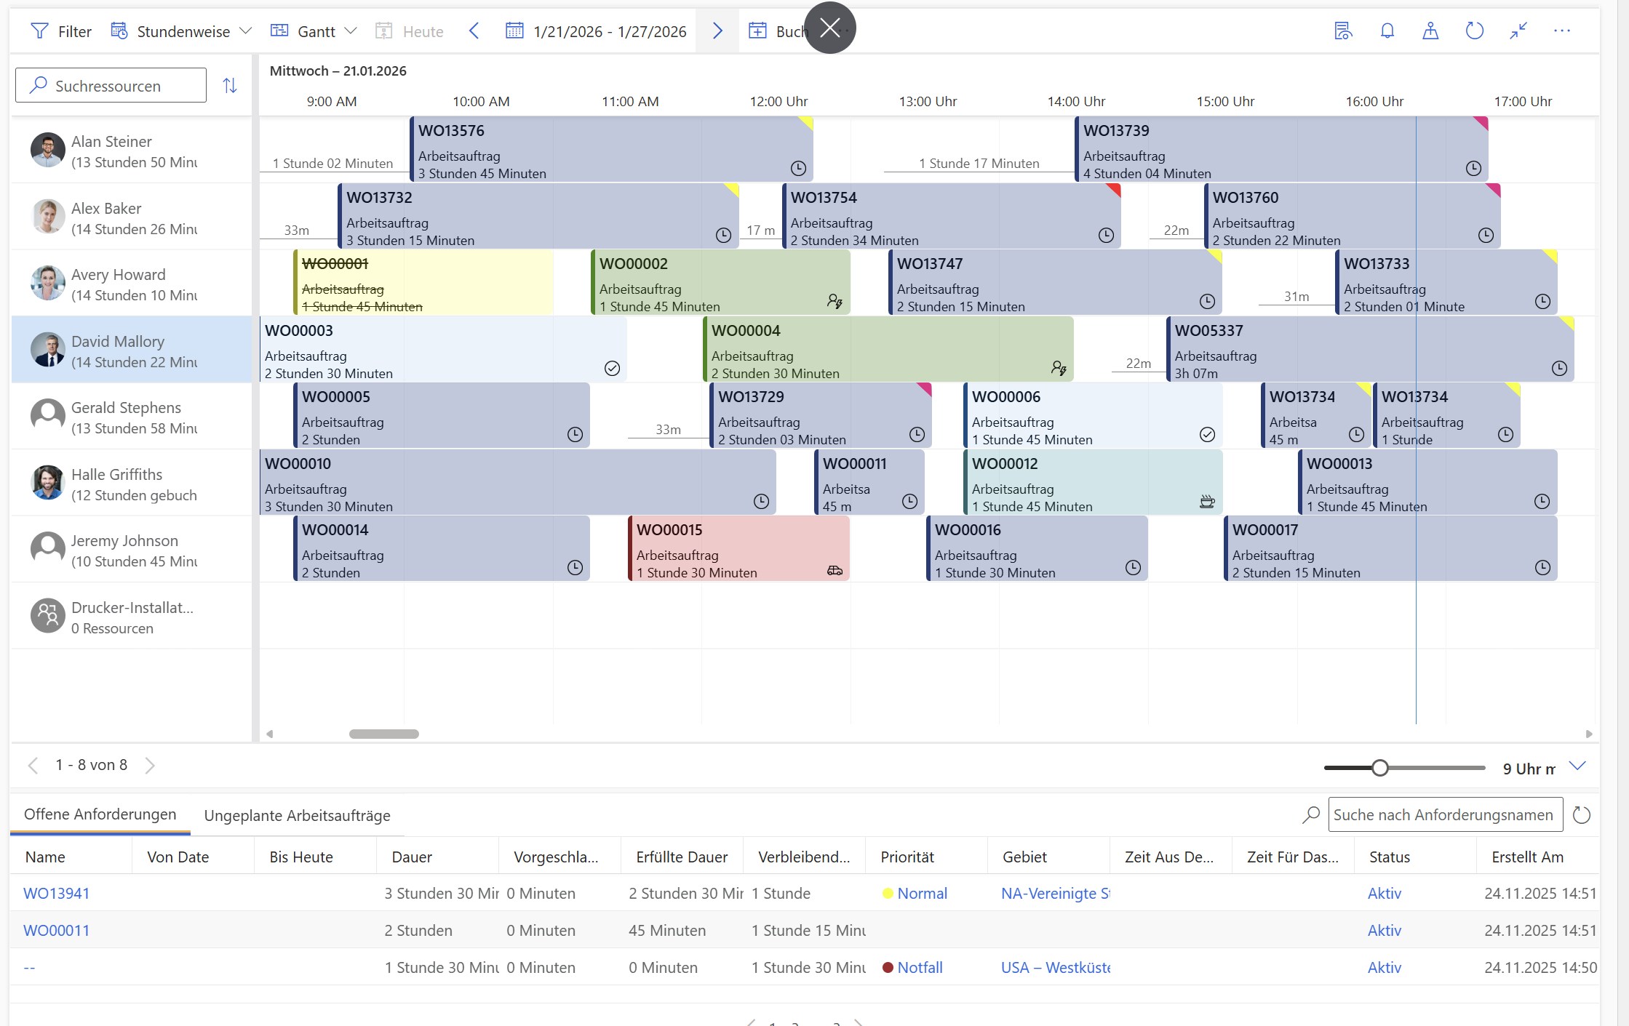Click the person map pin icon
This screenshot has height=1026, width=1629.
(1430, 31)
